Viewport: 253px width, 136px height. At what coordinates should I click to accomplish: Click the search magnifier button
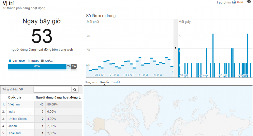(x=75, y=90)
